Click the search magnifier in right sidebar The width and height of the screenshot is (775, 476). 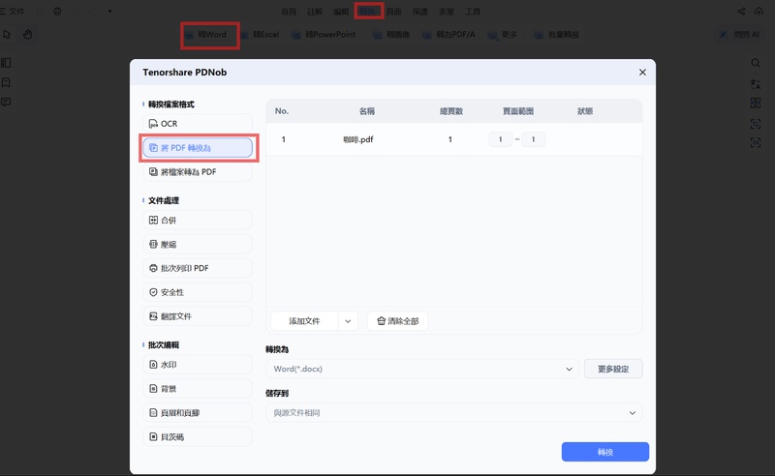[x=756, y=63]
